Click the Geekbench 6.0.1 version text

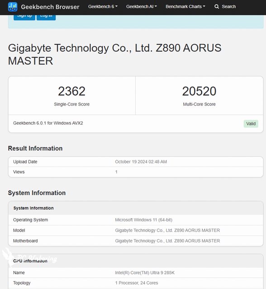point(48,123)
